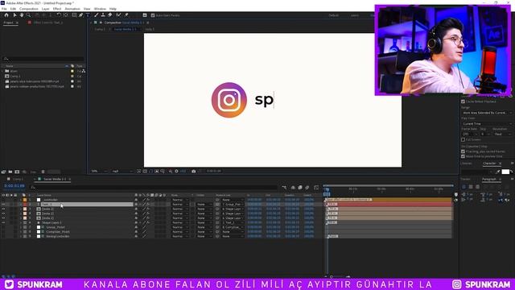Enable the Full Screen checkbox
This screenshot has height=290, width=515.
click(x=463, y=139)
